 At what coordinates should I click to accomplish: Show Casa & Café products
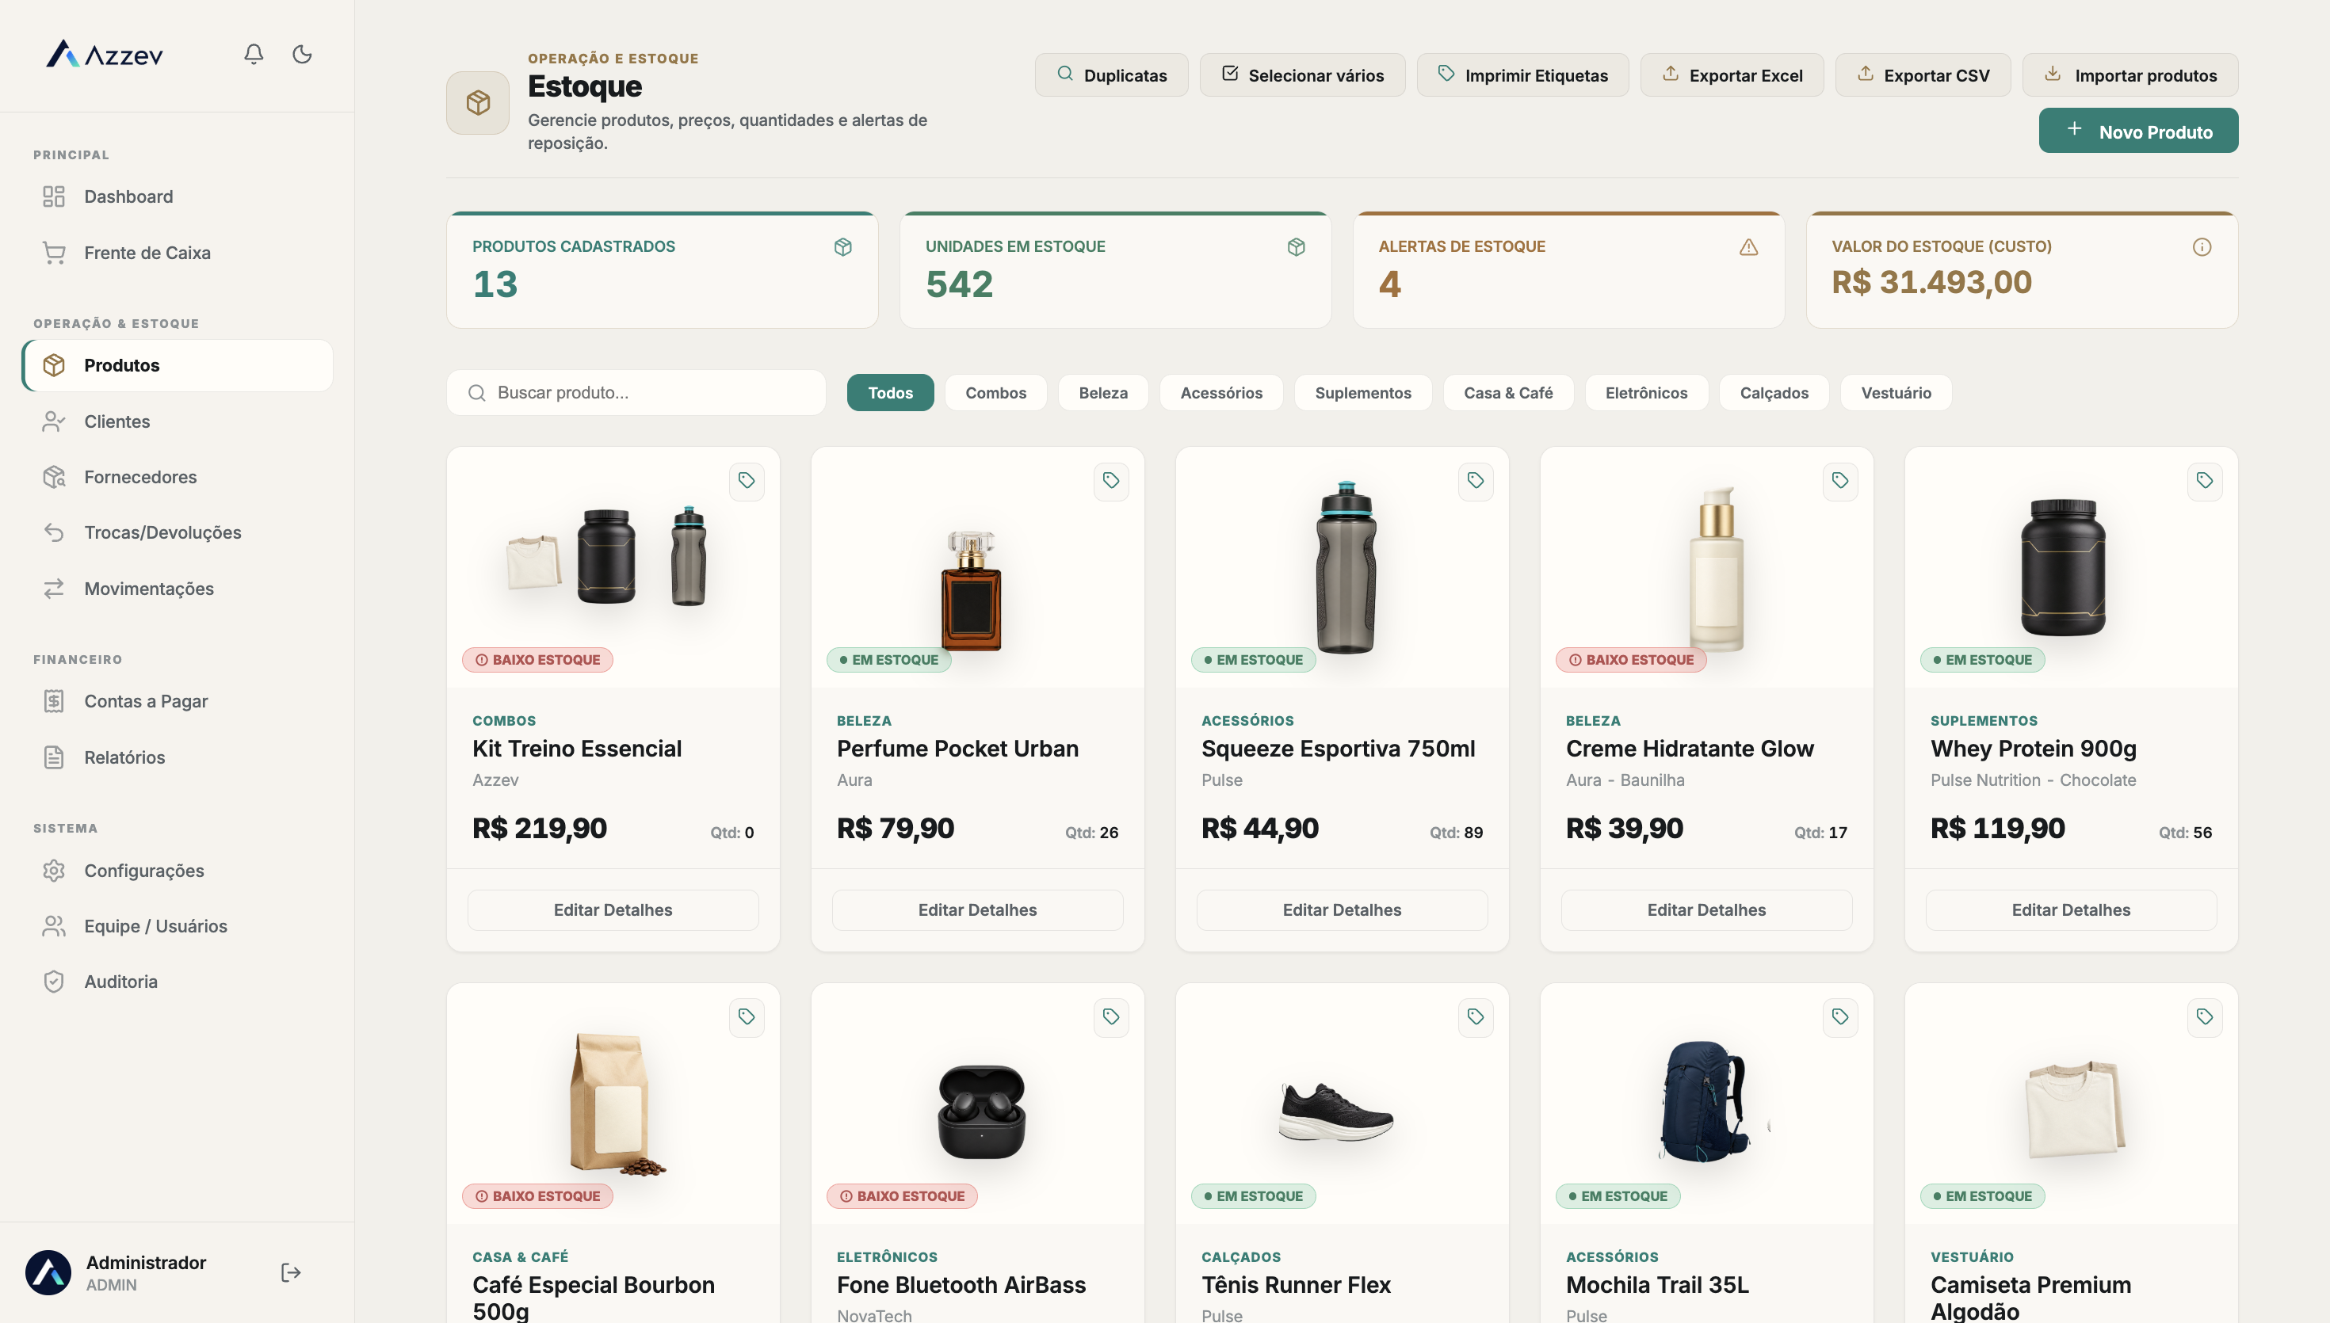[x=1507, y=392]
